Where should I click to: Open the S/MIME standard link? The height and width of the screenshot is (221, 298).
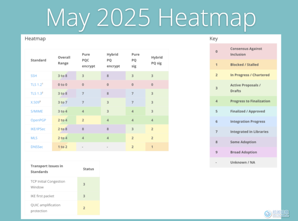pos(37,111)
